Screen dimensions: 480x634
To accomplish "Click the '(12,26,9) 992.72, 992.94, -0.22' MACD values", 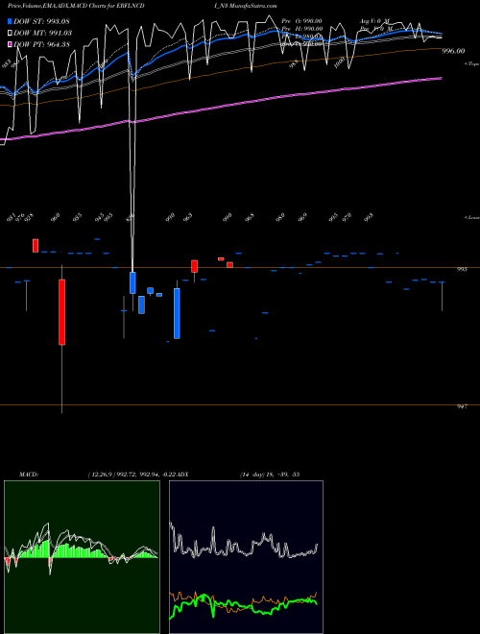I will [132, 474].
